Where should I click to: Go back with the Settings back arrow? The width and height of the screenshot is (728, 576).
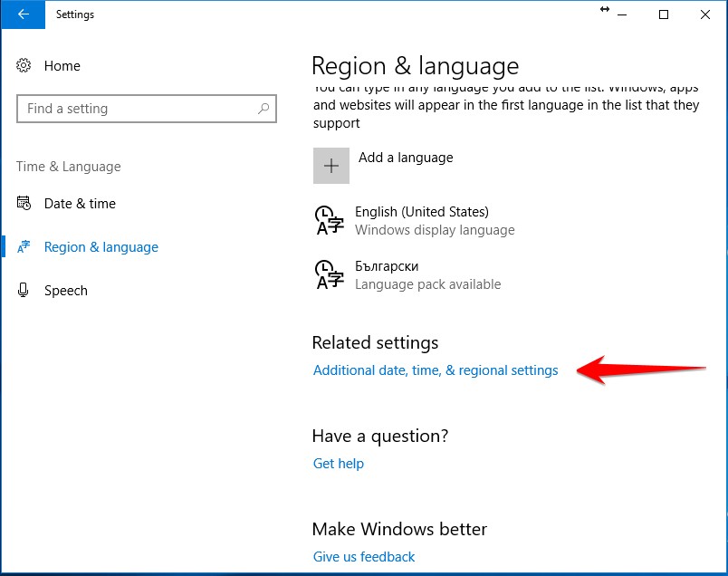(24, 14)
